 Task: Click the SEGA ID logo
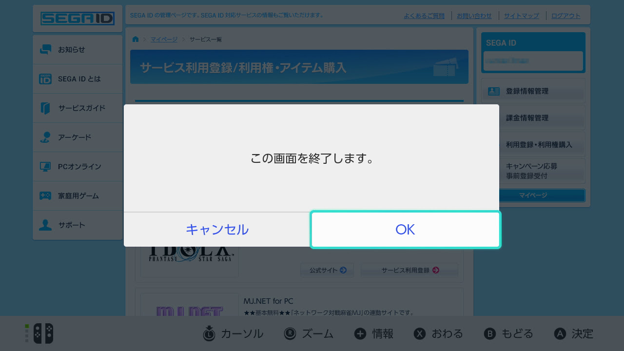pyautogui.click(x=78, y=19)
